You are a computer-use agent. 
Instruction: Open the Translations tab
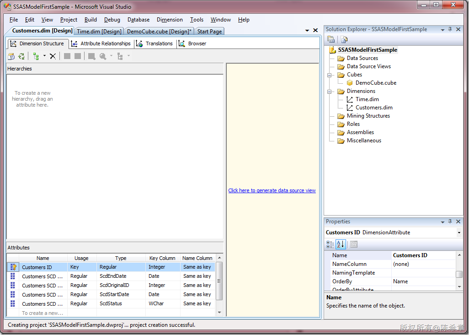point(155,44)
